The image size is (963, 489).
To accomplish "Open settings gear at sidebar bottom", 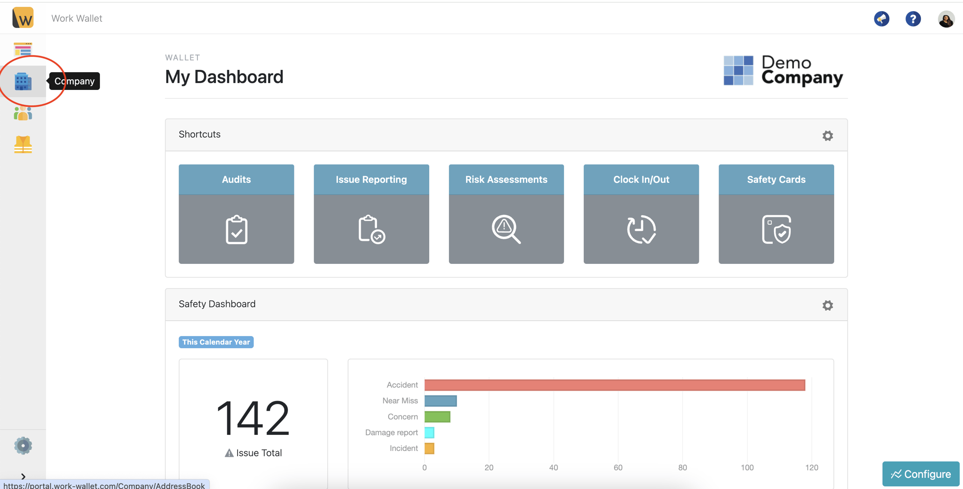I will pyautogui.click(x=23, y=446).
